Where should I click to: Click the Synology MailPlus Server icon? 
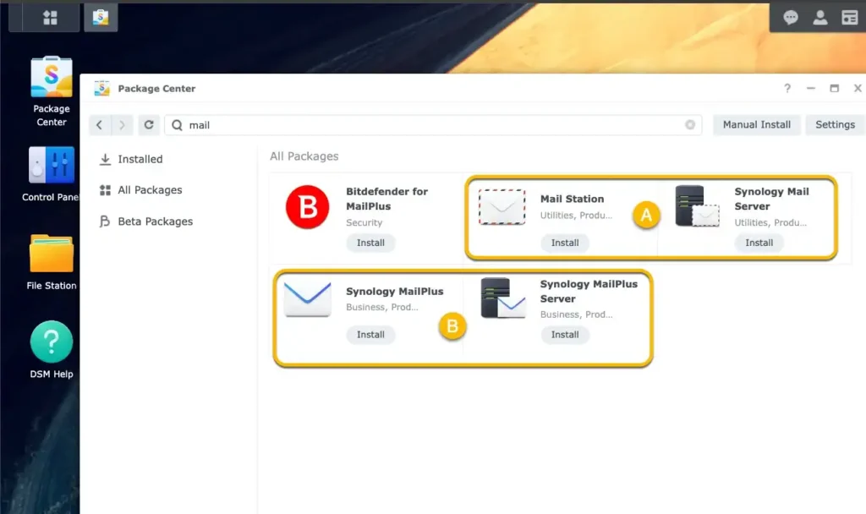(x=503, y=298)
